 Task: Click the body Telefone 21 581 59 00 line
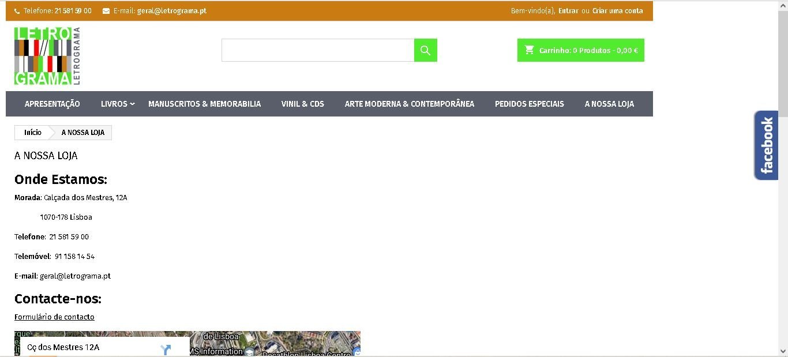coord(51,237)
